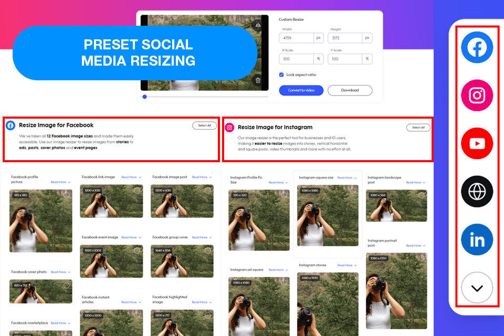Open the 320 x 320 Instagram profile thumbnail
This screenshot has height=336, width=504.
259,220
